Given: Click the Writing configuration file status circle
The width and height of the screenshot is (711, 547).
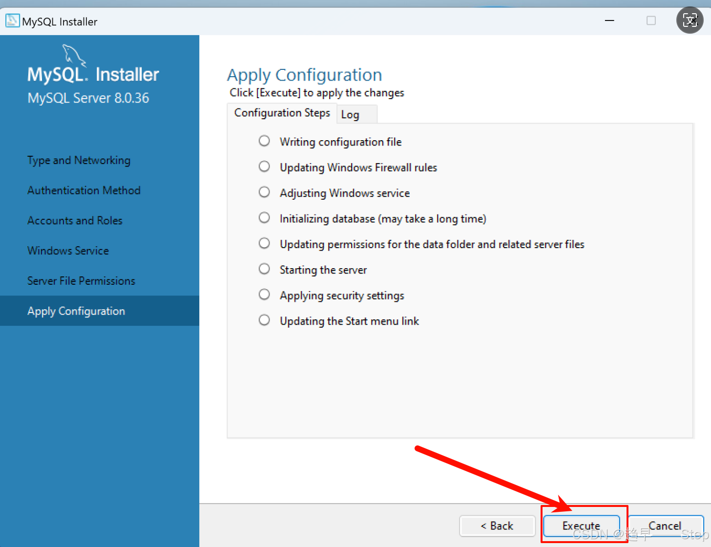Looking at the screenshot, I should (x=264, y=141).
